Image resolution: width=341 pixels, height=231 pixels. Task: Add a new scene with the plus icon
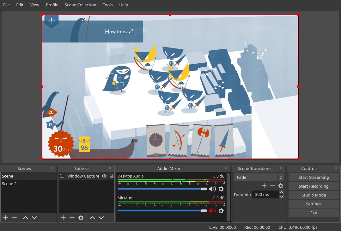[5, 217]
